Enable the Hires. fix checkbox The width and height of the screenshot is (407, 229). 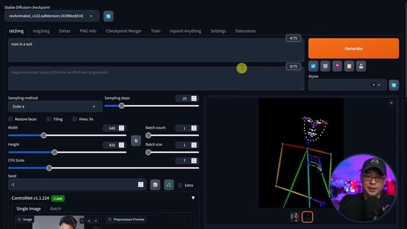click(x=74, y=119)
